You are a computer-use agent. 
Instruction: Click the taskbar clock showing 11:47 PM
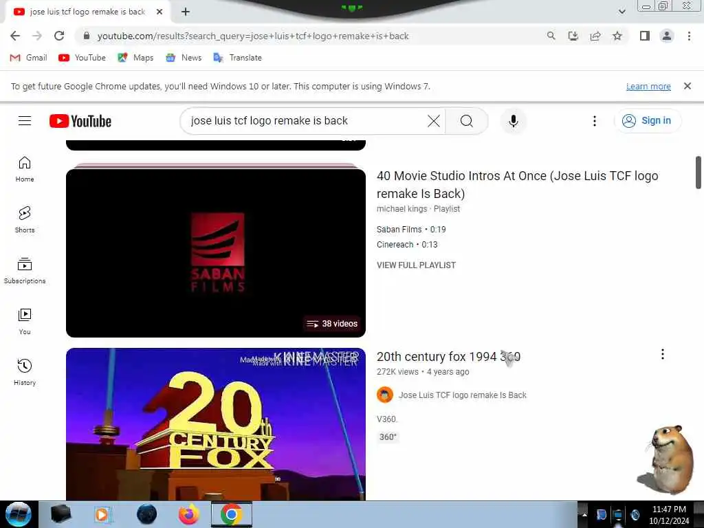click(669, 514)
